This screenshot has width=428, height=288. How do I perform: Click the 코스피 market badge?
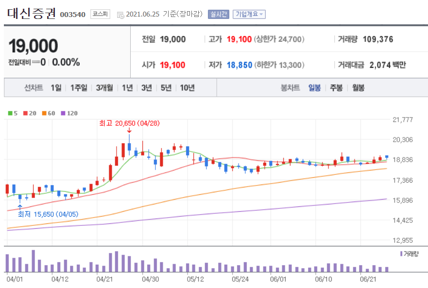100,14
